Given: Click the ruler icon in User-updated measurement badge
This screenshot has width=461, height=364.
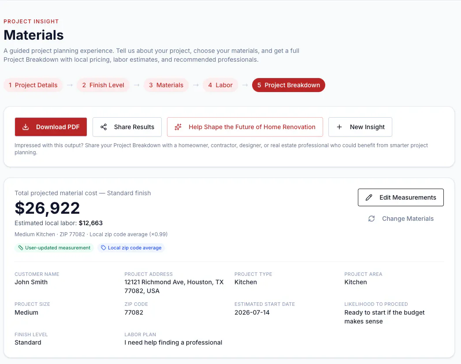Looking at the screenshot, I should 21,248.
